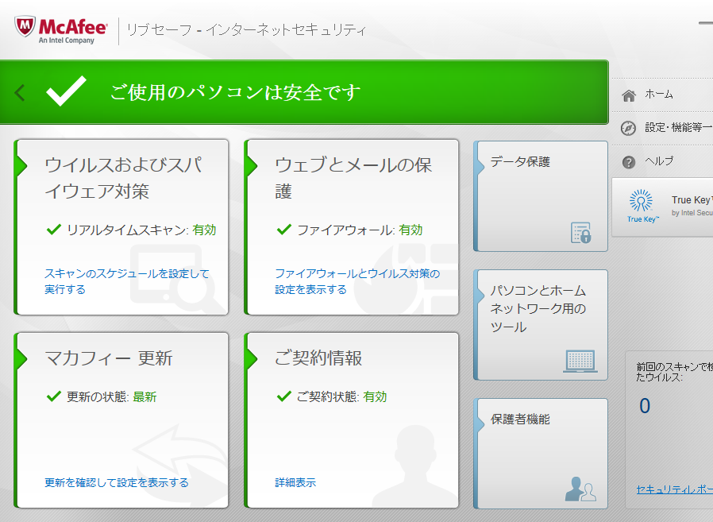The image size is (713, 522).
Task: Expand the データ保護 blue arrow
Action: click(481, 167)
